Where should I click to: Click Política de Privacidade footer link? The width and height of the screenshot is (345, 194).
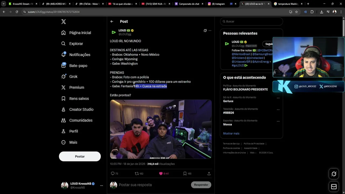click(x=254, y=144)
